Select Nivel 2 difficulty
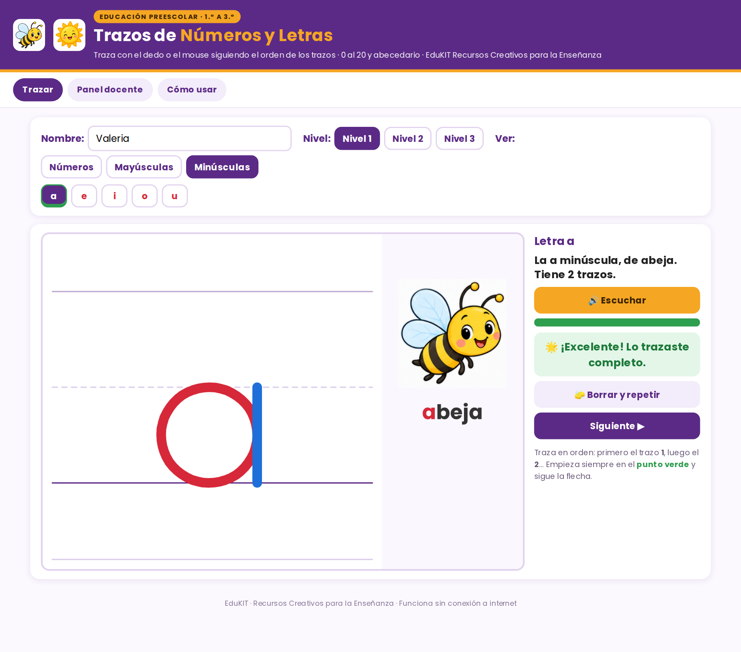741x652 pixels. (407, 138)
